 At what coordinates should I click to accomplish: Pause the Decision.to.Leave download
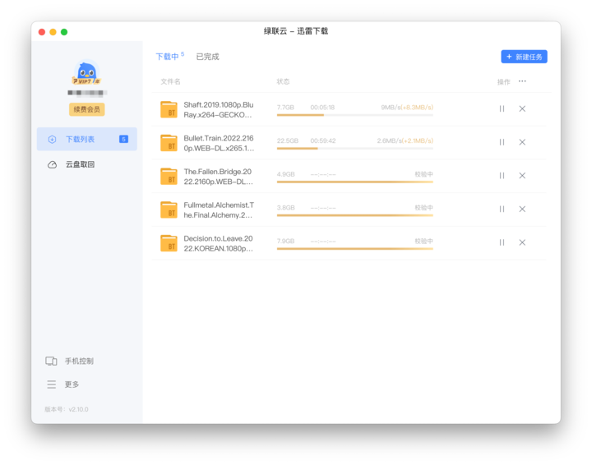coord(502,242)
